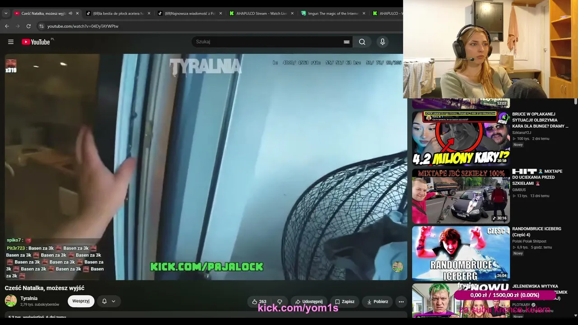Click 'Nowy' badge under Polski Polak Shitpost video
The height and width of the screenshot is (325, 578).
click(518, 253)
